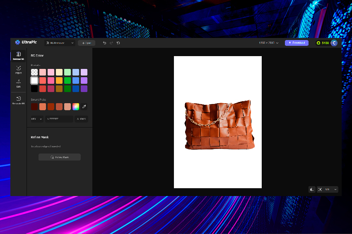Redo the last undone action
The image size is (352, 234).
[111, 43]
